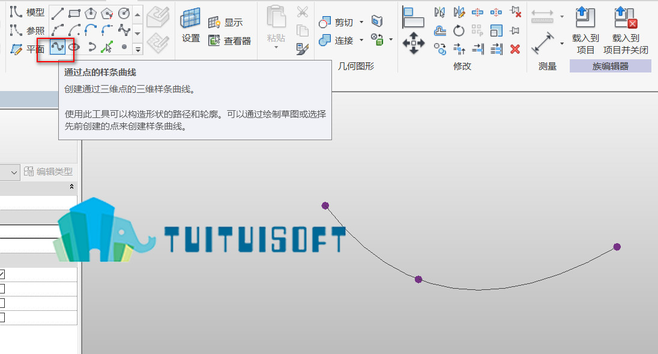The width and height of the screenshot is (658, 354).
Task: Click the Unpin tool icon
Action: click(515, 12)
